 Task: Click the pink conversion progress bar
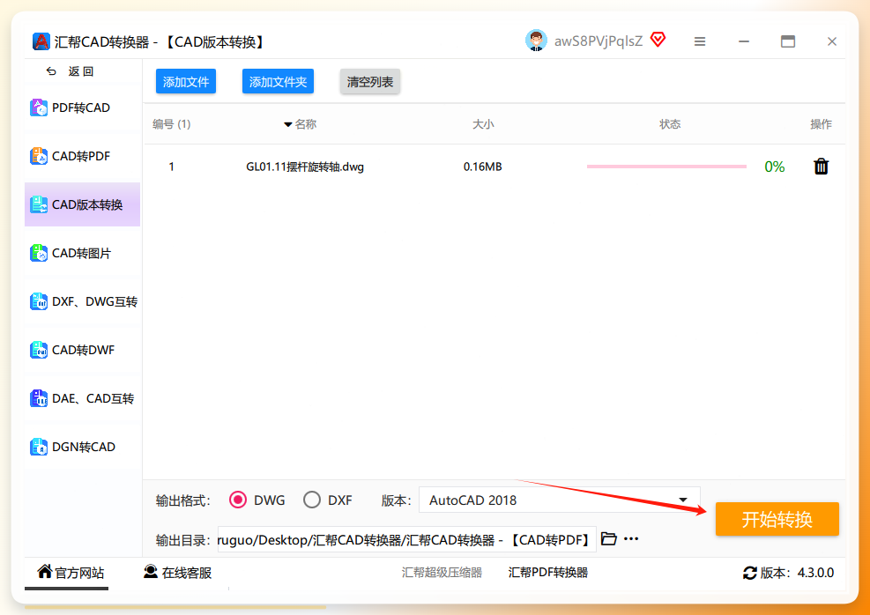coord(666,167)
